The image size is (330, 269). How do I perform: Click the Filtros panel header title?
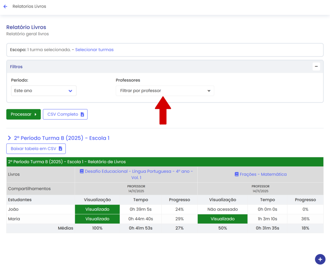[16, 67]
